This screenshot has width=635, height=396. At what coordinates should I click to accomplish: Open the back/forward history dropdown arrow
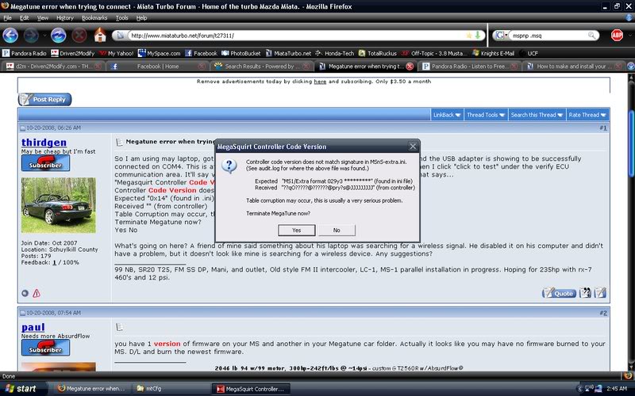[44, 36]
